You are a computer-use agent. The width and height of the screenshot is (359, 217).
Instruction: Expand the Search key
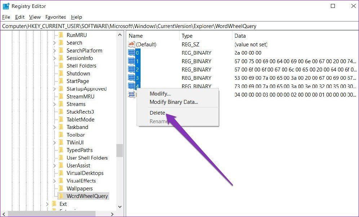pos(54,43)
